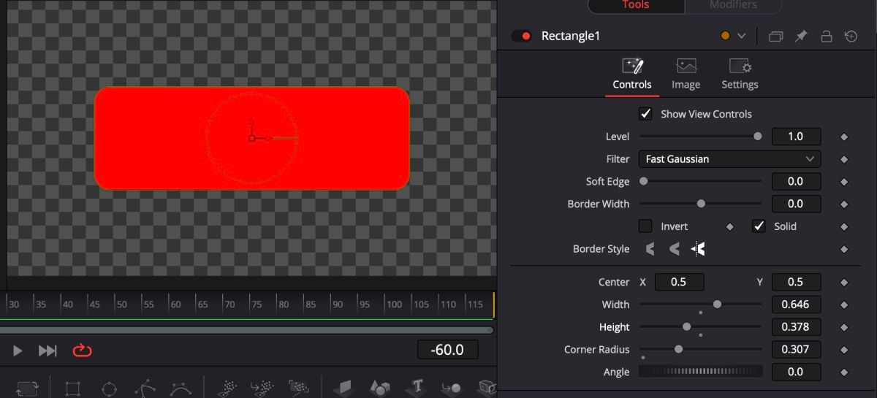
Task: Uncheck the Solid checkbox
Action: [x=759, y=226]
